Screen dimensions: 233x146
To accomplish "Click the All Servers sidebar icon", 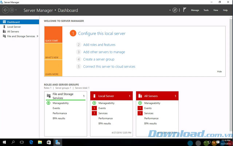I will [4, 31].
